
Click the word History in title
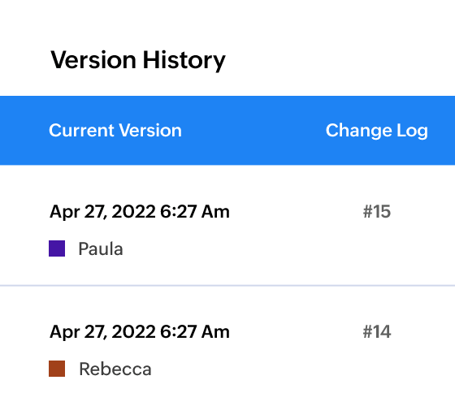(184, 60)
